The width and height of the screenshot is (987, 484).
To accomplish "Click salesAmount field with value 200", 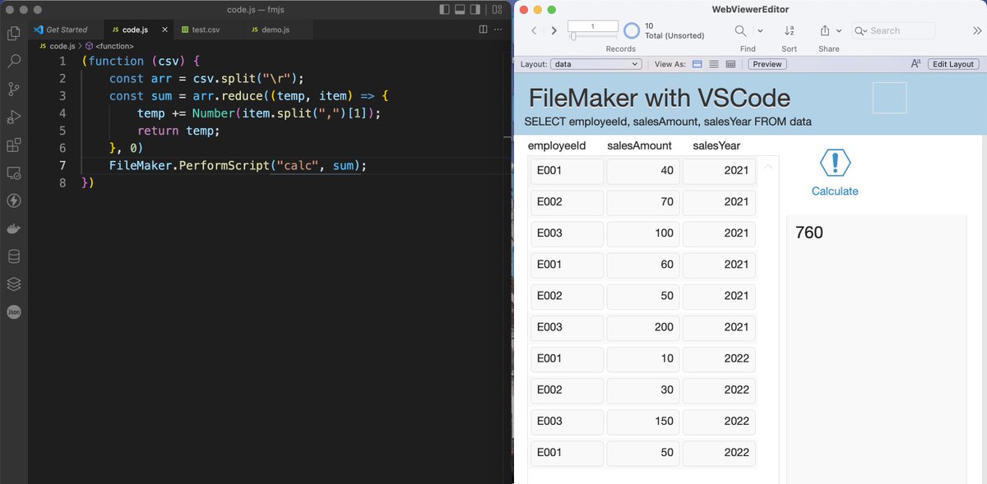I will (643, 327).
